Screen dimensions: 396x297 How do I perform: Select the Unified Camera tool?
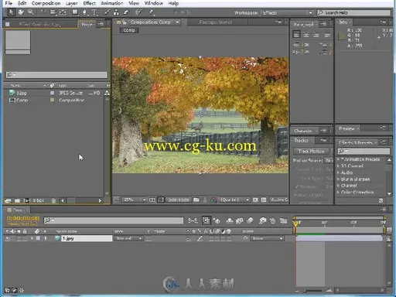click(x=53, y=12)
